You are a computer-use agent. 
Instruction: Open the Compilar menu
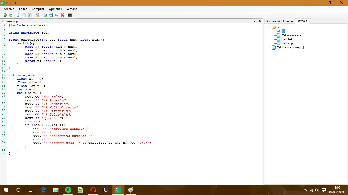click(x=38, y=9)
